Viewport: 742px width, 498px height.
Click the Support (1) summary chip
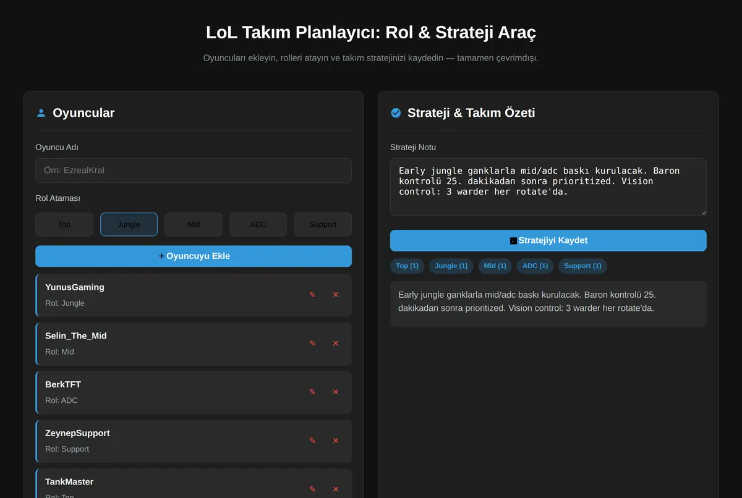[582, 266]
